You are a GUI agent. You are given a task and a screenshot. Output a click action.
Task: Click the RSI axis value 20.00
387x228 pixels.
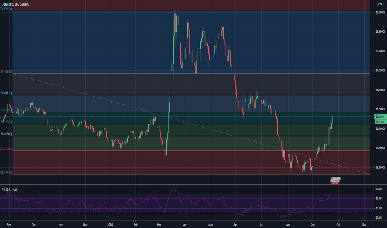click(x=379, y=218)
